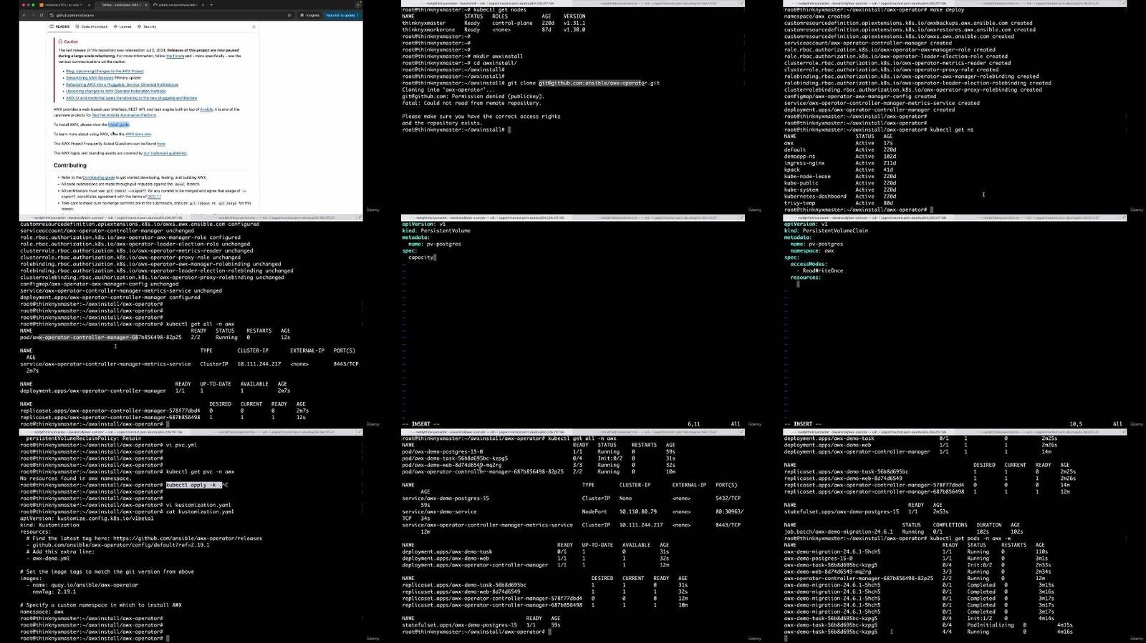Close the first browser tab
This screenshot has height=643, width=1146.
90,4
